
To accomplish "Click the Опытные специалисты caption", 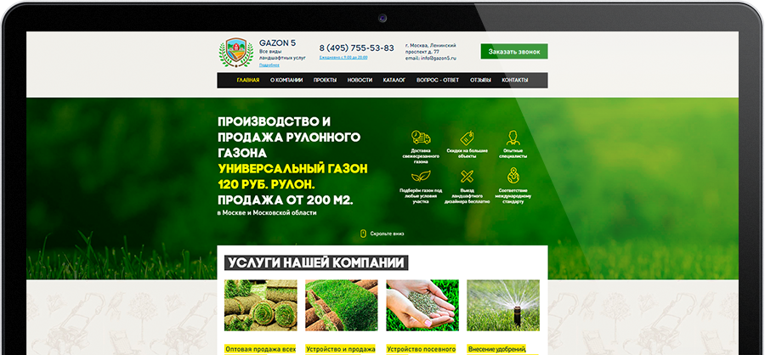I will [513, 154].
